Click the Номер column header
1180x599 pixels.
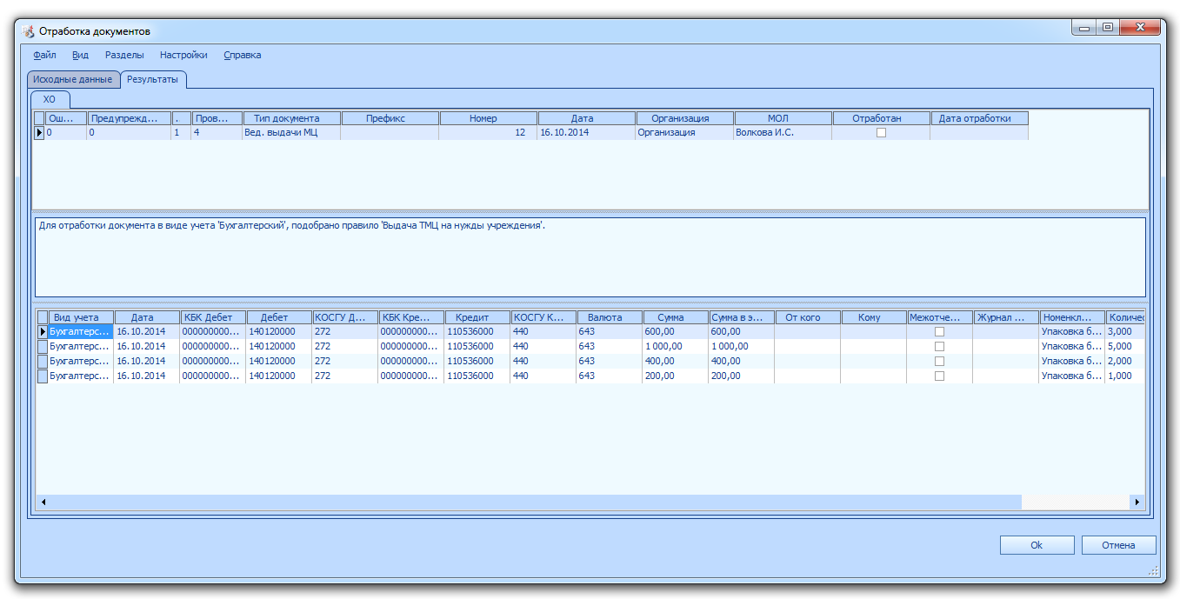click(488, 118)
